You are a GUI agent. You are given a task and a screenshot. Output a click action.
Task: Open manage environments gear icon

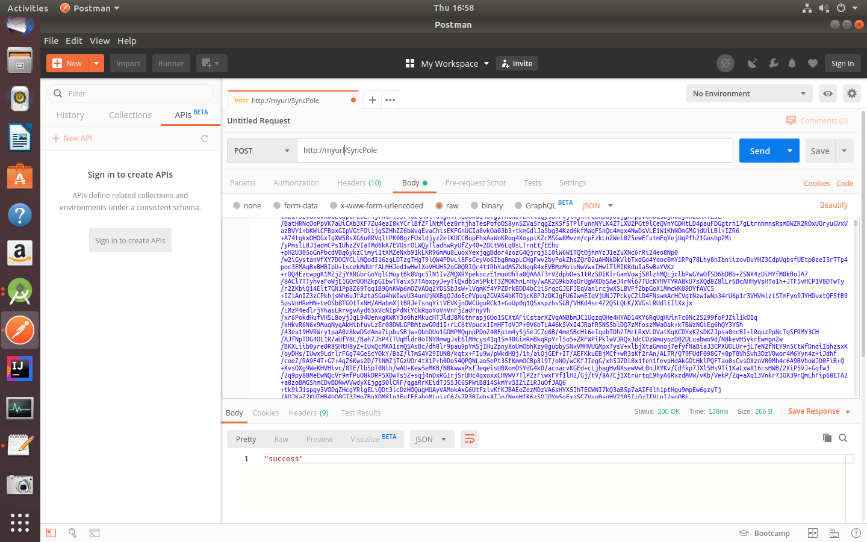(x=851, y=93)
